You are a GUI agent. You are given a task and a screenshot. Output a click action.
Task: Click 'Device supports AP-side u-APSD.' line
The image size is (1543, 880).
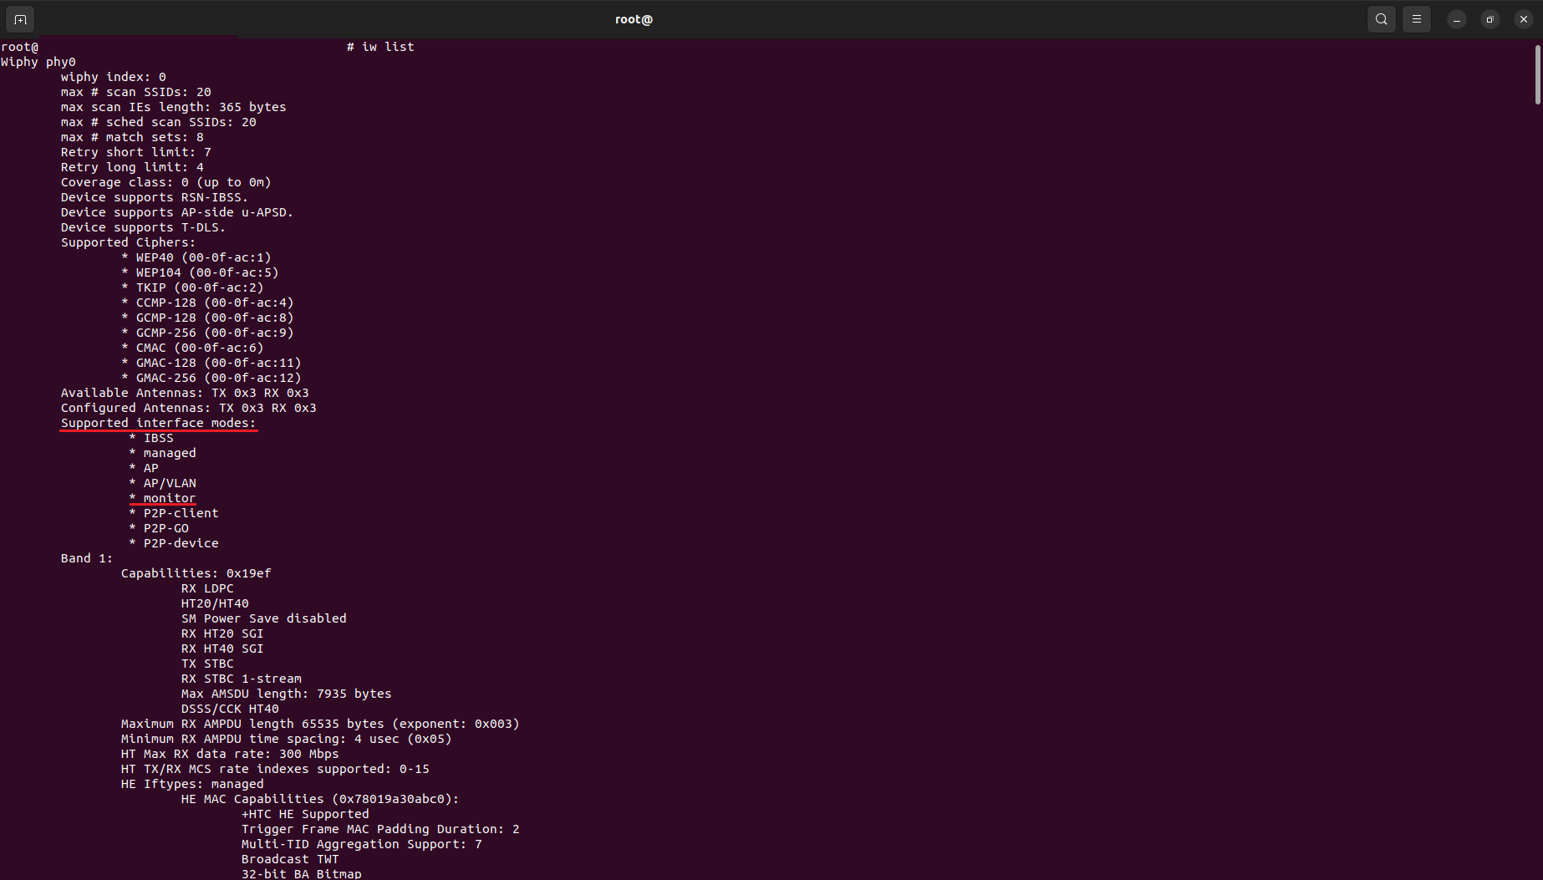coord(177,212)
